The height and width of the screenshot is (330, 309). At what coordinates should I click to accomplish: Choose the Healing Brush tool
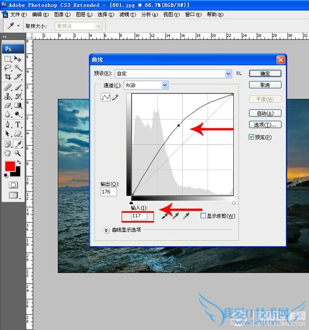[8, 87]
